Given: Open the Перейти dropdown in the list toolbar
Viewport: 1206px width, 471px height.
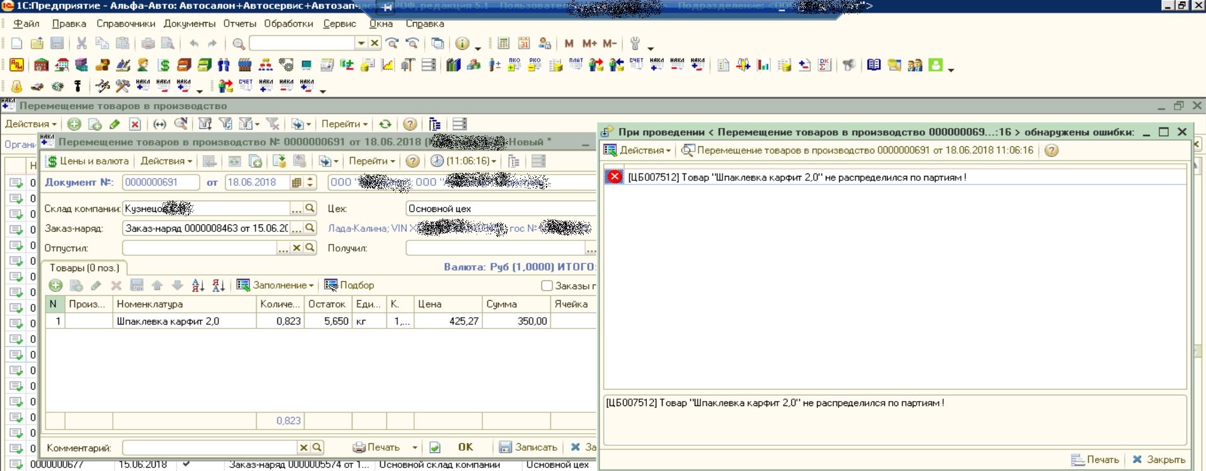Looking at the screenshot, I should [344, 124].
